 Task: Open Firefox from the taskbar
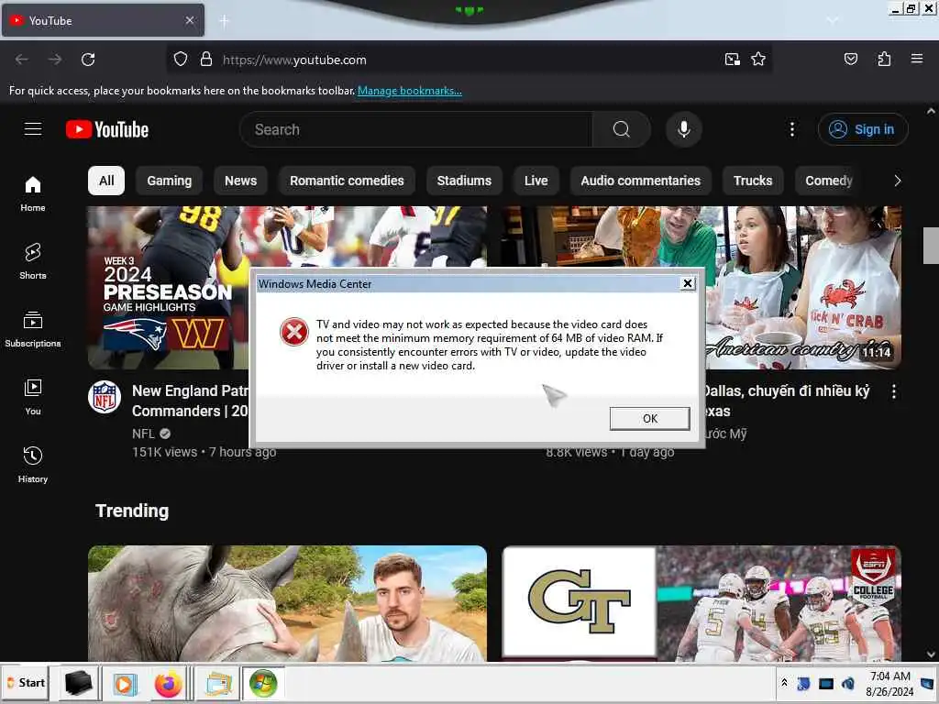[169, 684]
